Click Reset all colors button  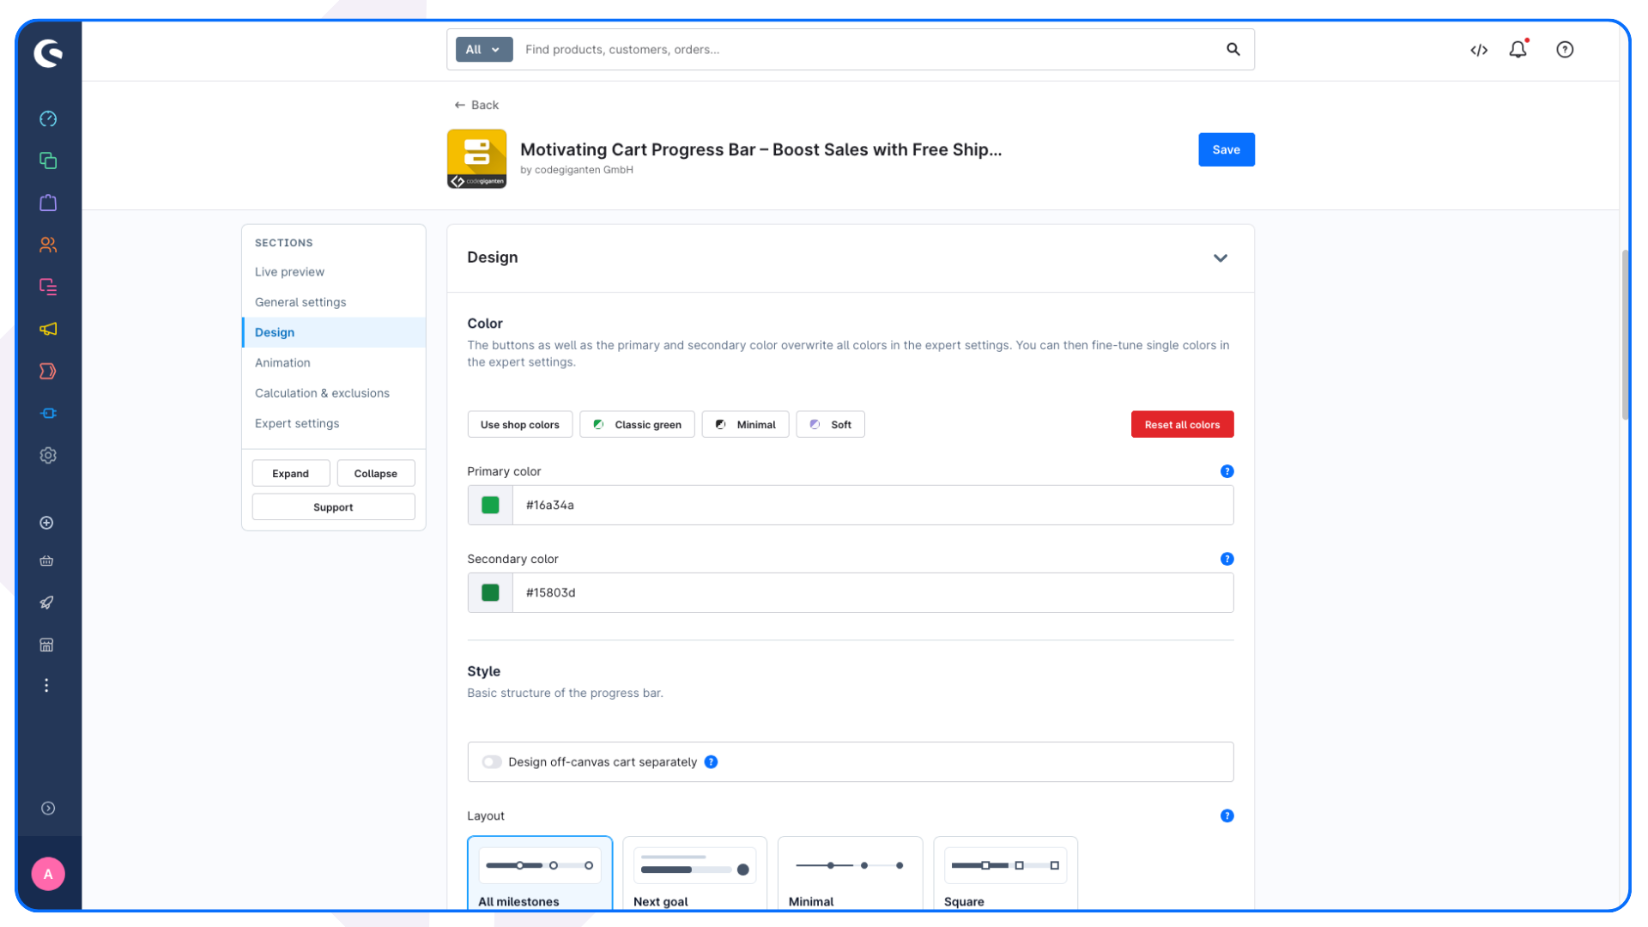(1182, 424)
